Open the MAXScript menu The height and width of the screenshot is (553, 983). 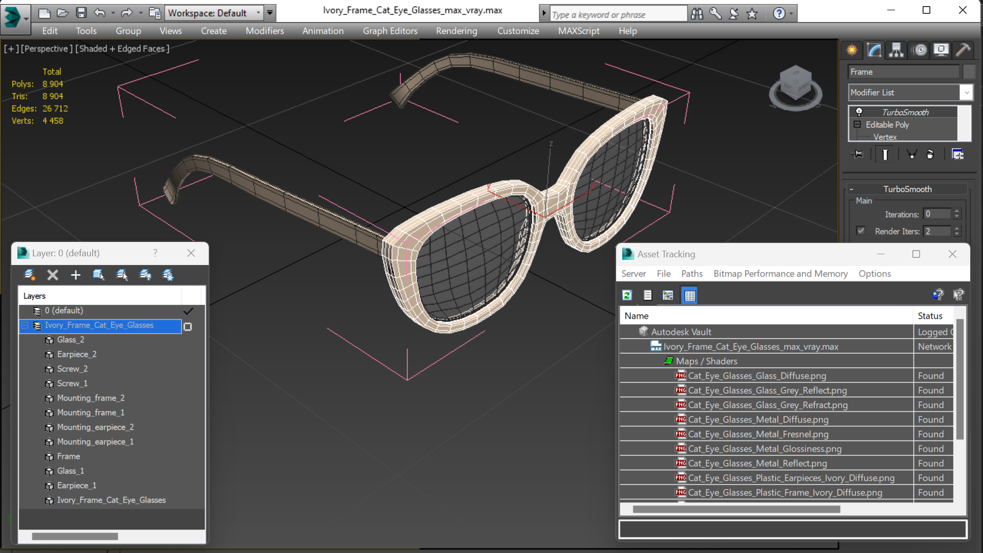pos(579,31)
